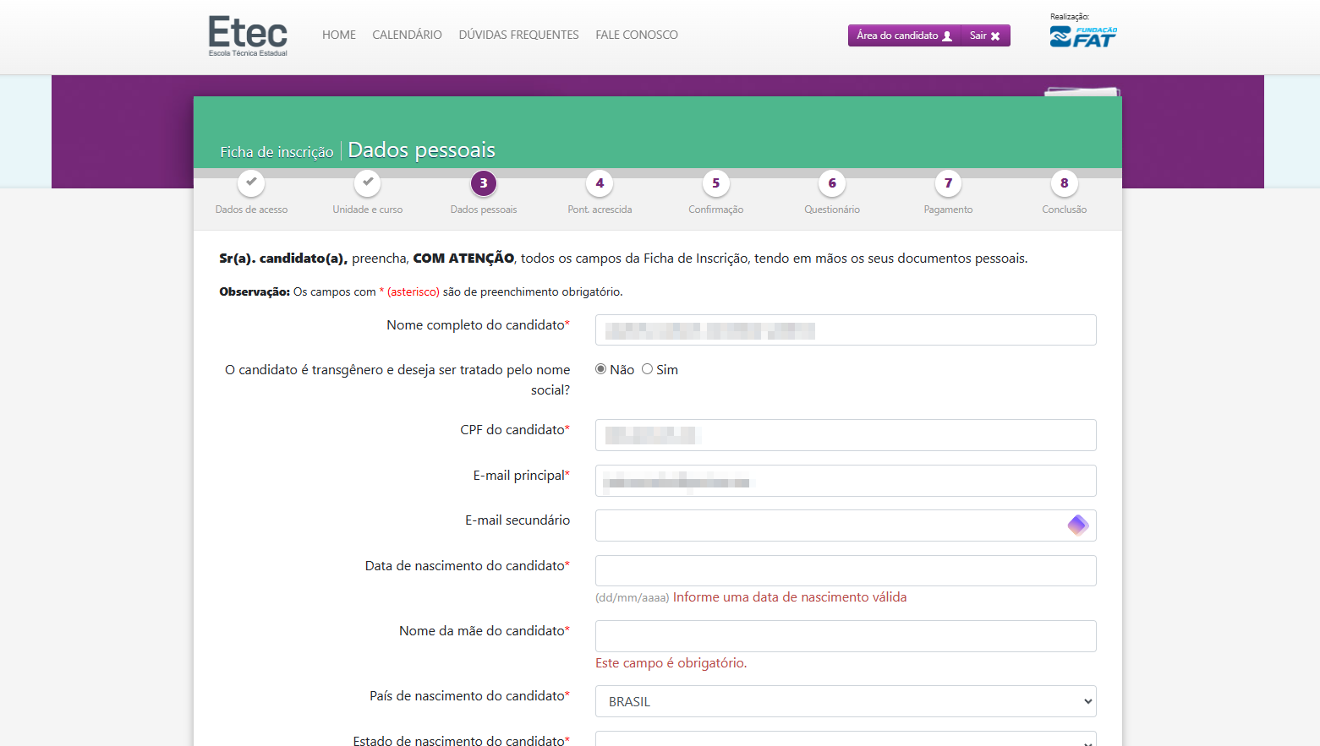Click the Etec logo
This screenshot has width=1320, height=746.
pos(248,35)
